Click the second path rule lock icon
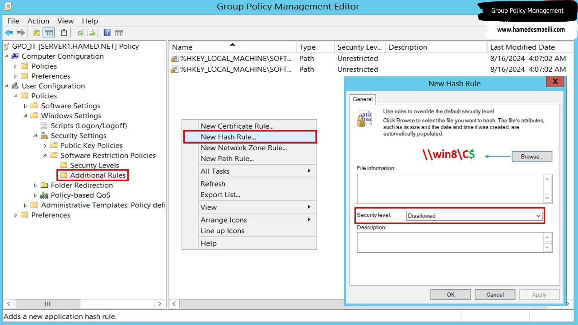Image resolution: width=578 pixels, height=325 pixels. pos(175,69)
